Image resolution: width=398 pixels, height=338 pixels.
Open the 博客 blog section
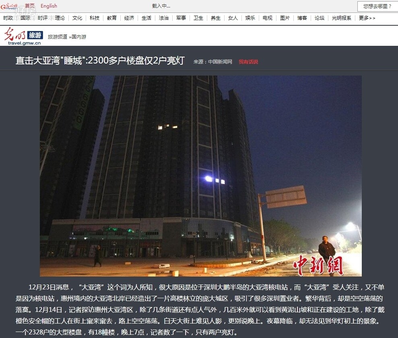click(302, 18)
